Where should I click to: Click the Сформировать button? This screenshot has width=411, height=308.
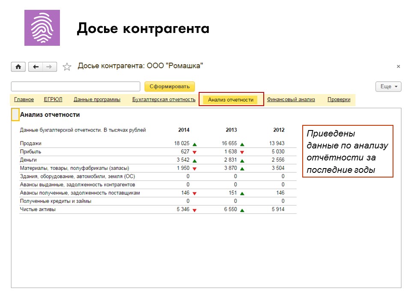(170, 86)
